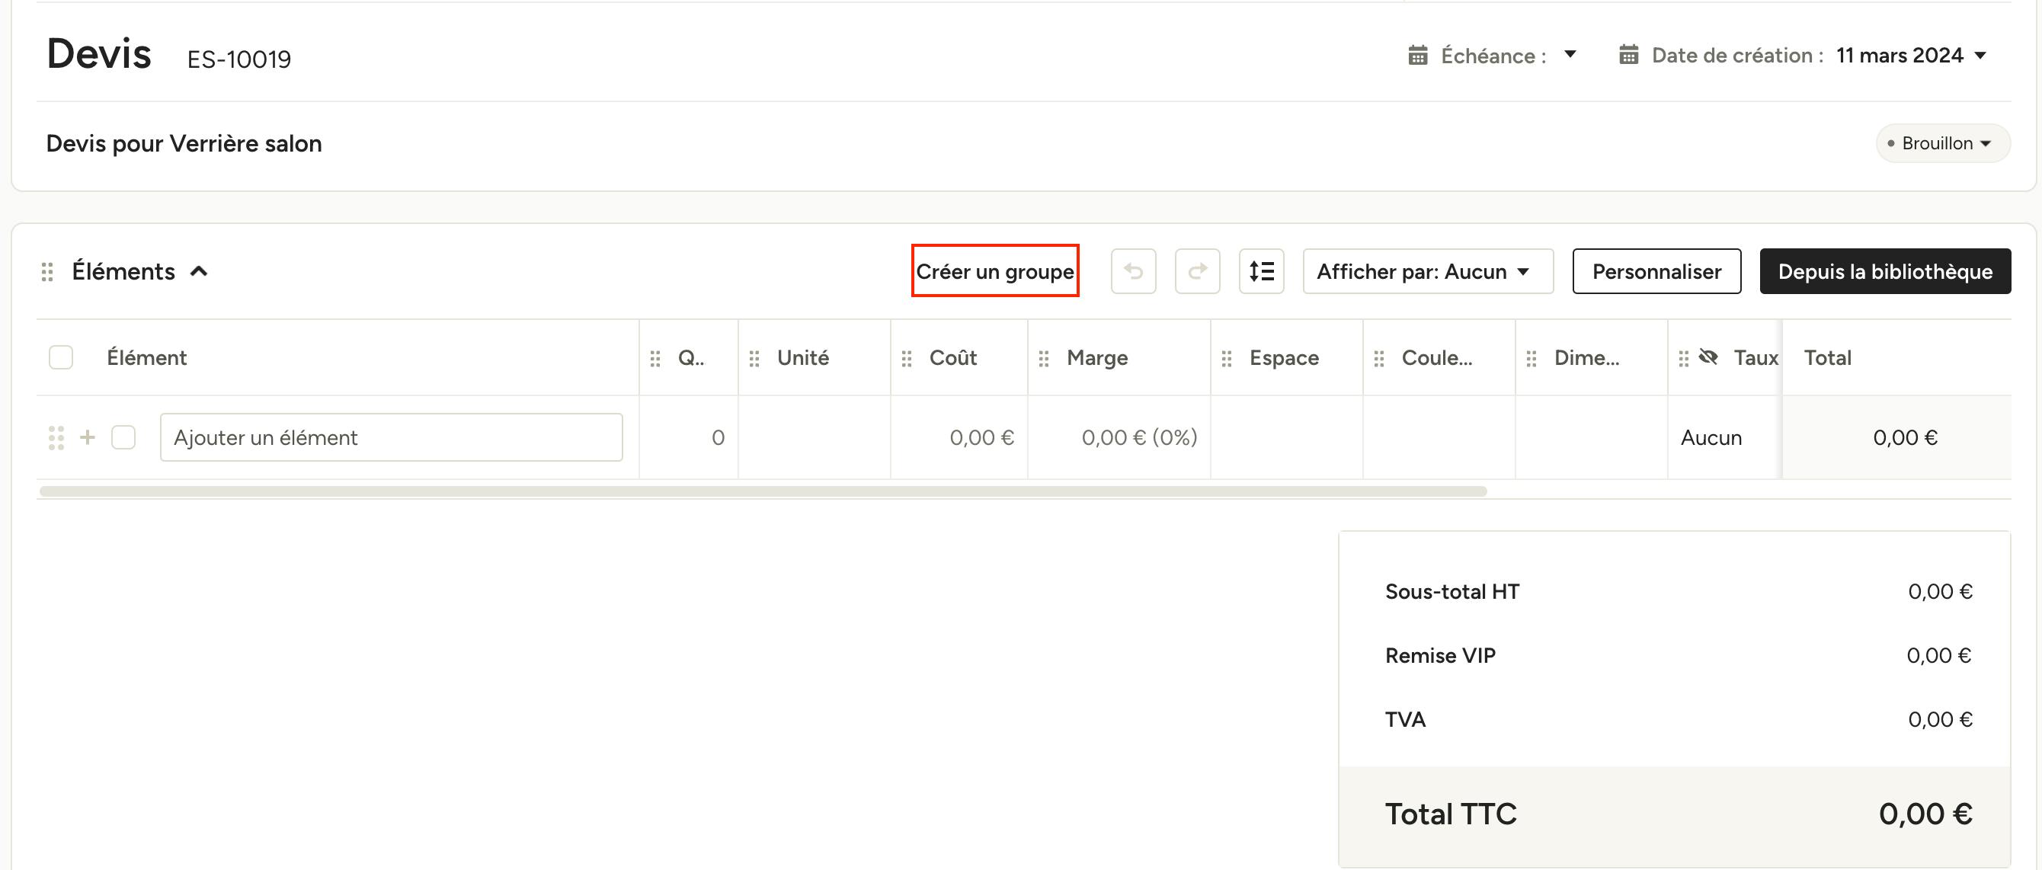The height and width of the screenshot is (870, 2042).
Task: Click the Total column header
Action: [x=1827, y=357]
